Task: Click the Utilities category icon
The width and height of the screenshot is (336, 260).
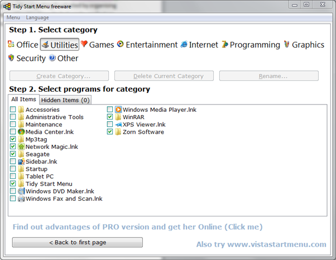Action: pos(45,45)
